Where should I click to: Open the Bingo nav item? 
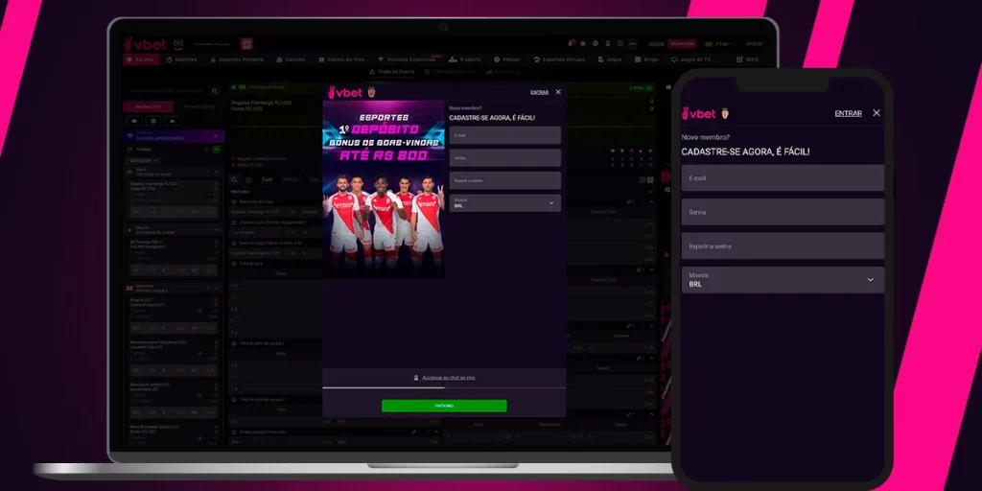[x=645, y=59]
